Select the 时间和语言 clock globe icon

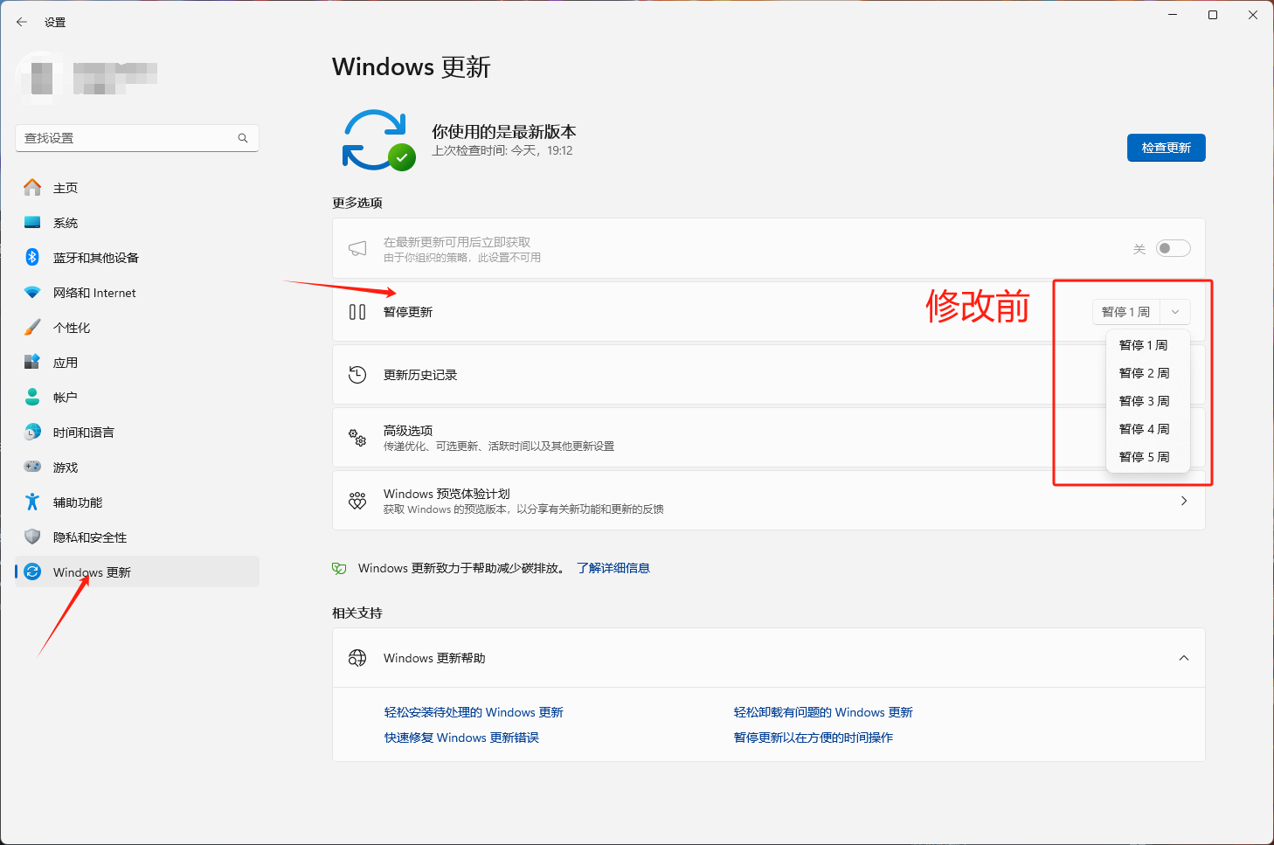(32, 432)
